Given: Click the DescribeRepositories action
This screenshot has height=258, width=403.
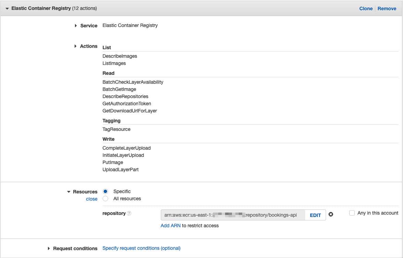Looking at the screenshot, I should [x=126, y=96].
